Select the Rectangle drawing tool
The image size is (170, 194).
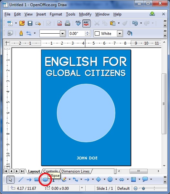tap(37, 179)
